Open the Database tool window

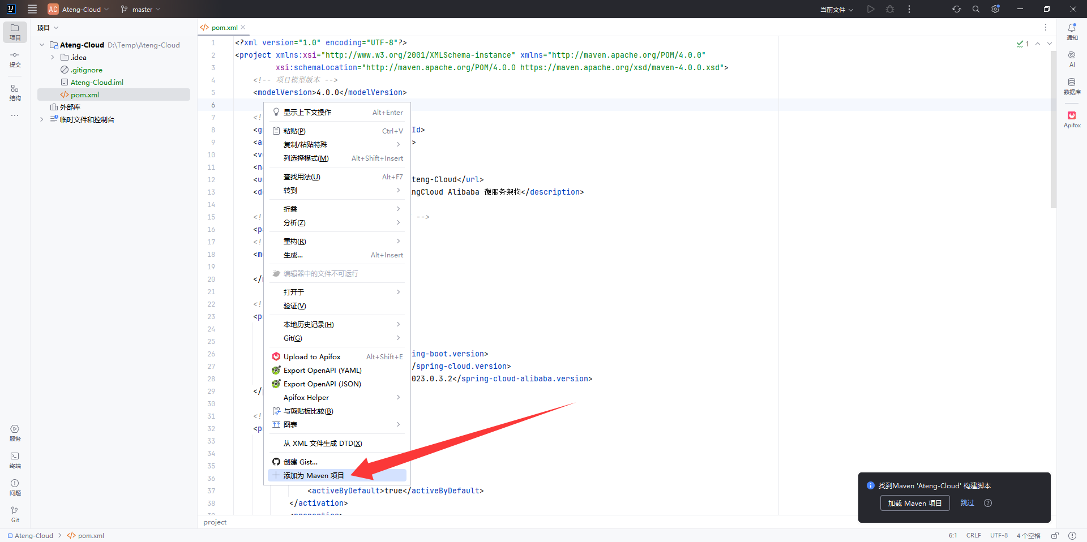(x=1072, y=86)
